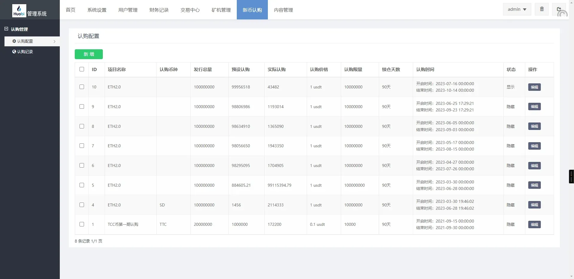Check the select-all checkbox in table header
Screen dimensions: 574x279
click(x=82, y=69)
